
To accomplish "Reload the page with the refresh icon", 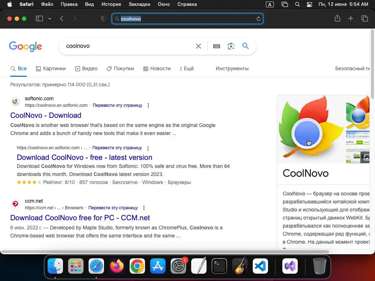I will (x=258, y=19).
